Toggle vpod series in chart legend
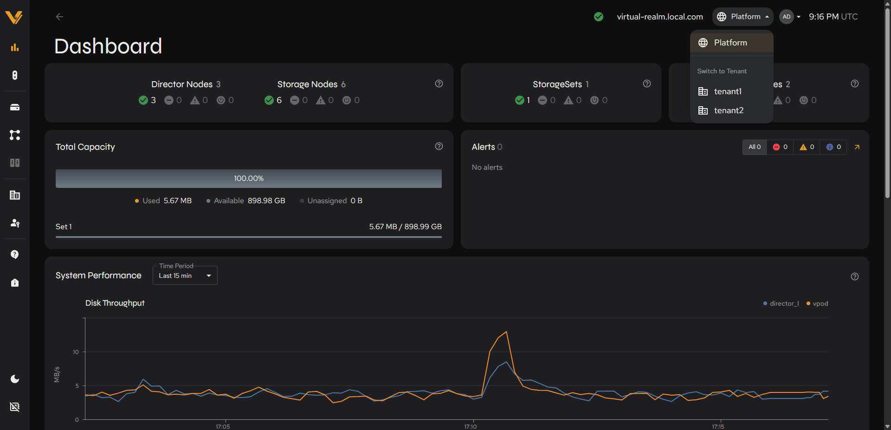The width and height of the screenshot is (891, 430). click(817, 303)
